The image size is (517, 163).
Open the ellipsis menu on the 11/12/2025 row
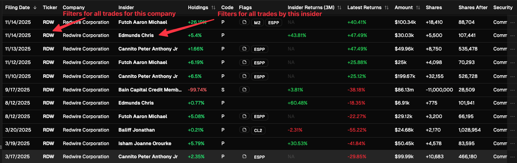point(512,62)
